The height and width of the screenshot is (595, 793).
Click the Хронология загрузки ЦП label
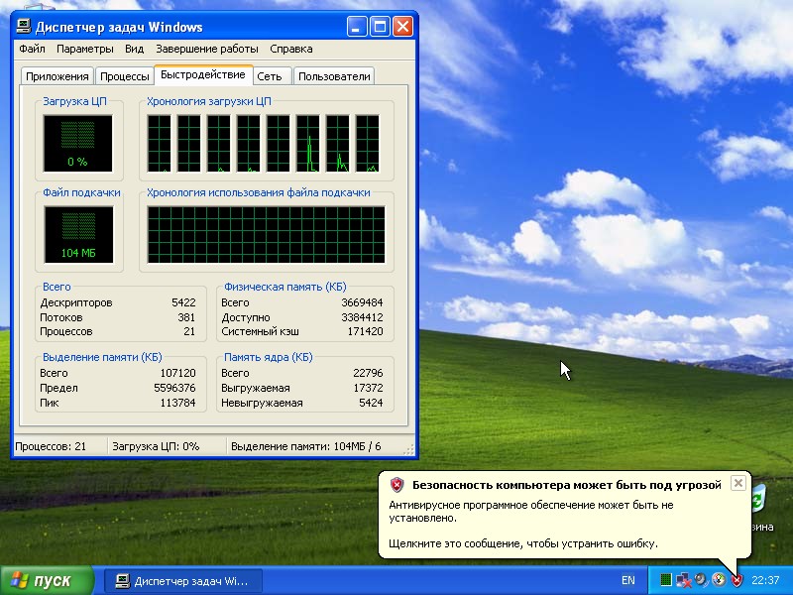click(209, 101)
